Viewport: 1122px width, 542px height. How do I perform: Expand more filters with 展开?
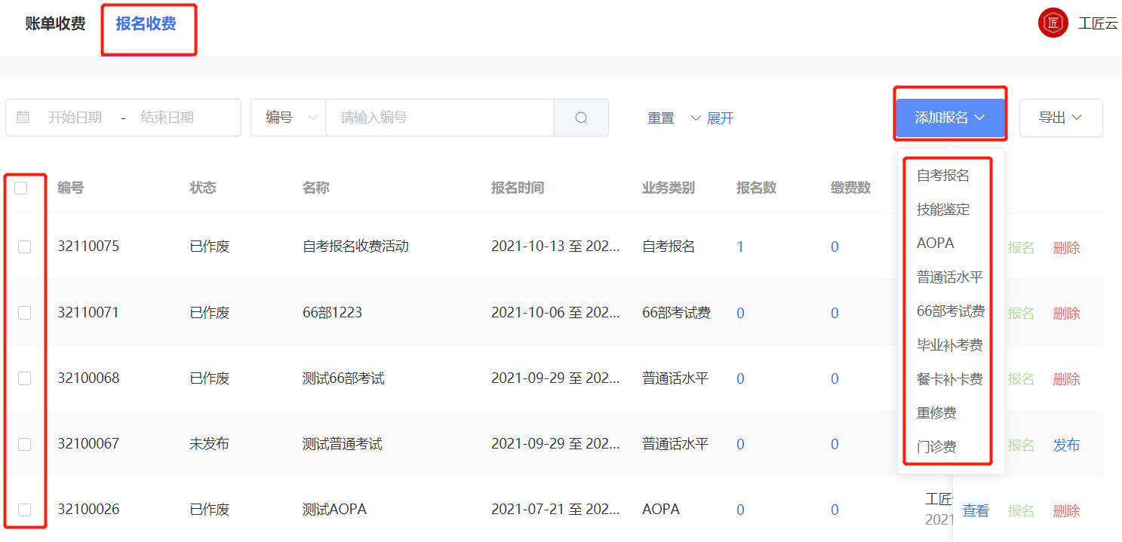712,118
